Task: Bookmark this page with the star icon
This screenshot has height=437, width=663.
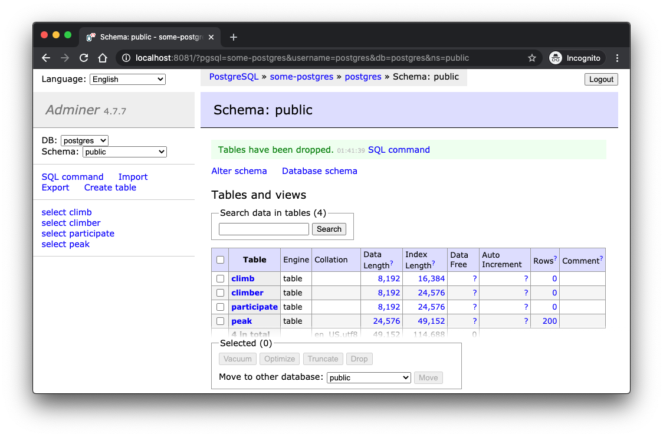Action: [531, 58]
